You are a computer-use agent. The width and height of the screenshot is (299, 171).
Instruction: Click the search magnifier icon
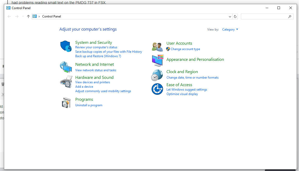pyautogui.click(x=290, y=17)
